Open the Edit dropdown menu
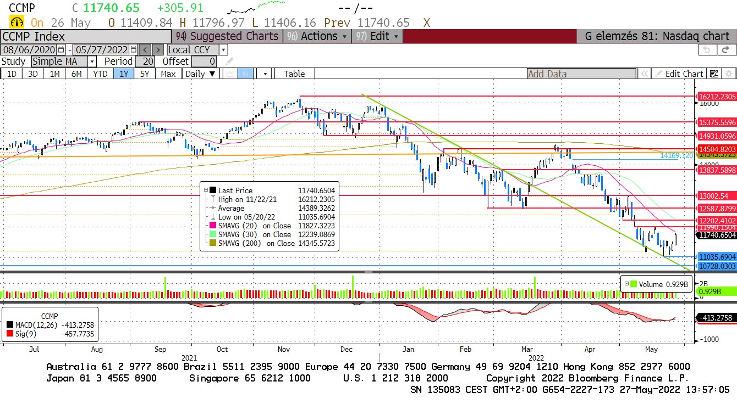737x404 pixels. [378, 36]
